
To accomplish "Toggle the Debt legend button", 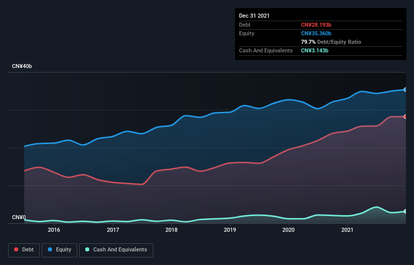I will (x=24, y=250).
